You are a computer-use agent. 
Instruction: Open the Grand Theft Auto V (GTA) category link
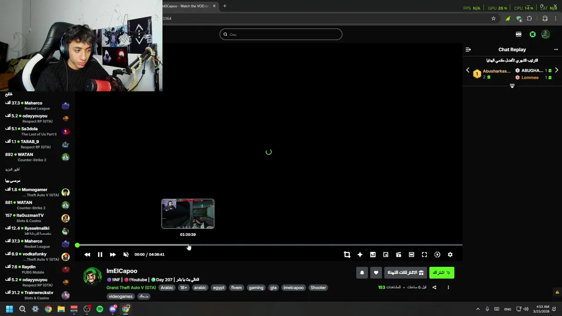[x=131, y=288]
